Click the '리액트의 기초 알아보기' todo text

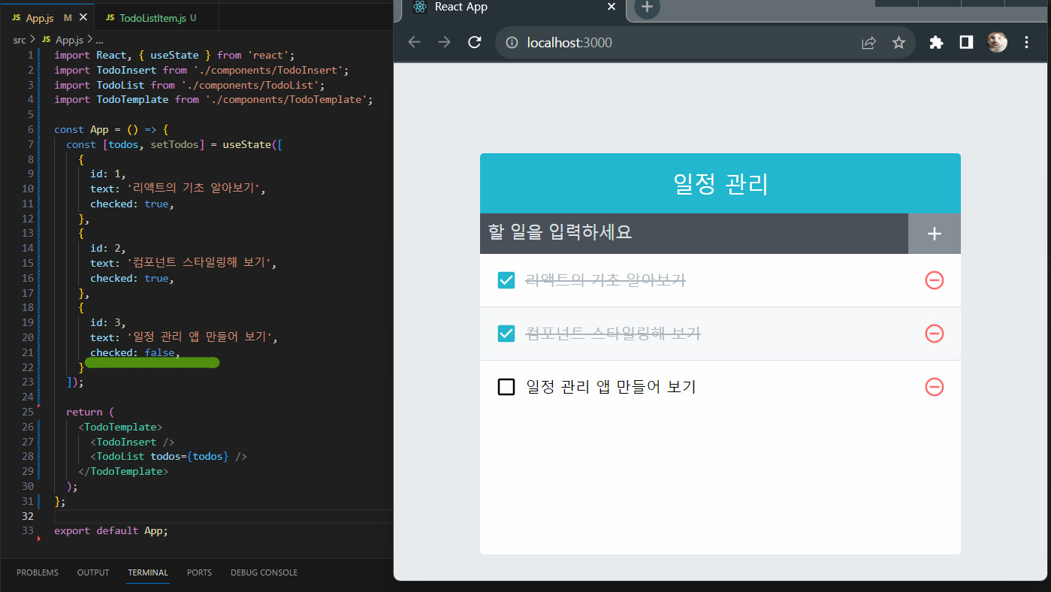point(606,280)
